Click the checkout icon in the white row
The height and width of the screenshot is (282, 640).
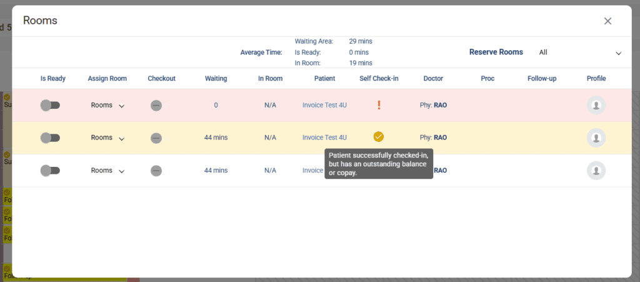click(156, 171)
